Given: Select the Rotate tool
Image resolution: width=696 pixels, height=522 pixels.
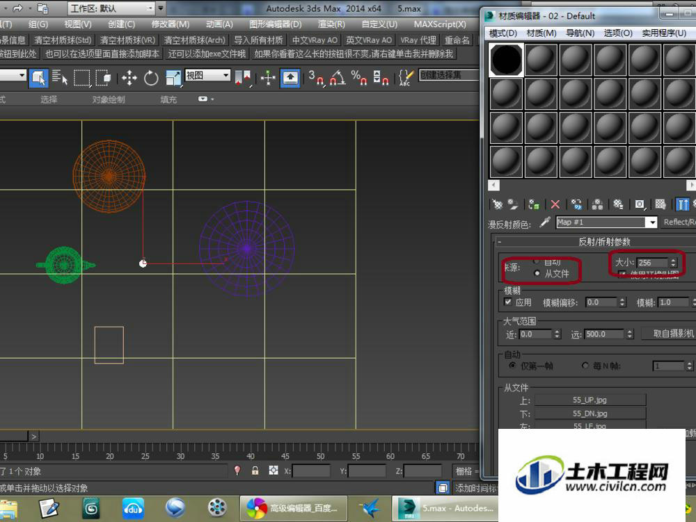Looking at the screenshot, I should 151,78.
